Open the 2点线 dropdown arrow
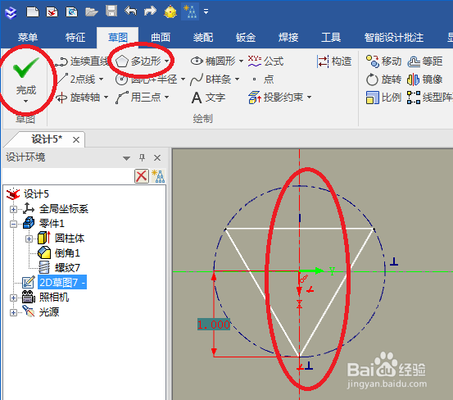 [x=101, y=80]
